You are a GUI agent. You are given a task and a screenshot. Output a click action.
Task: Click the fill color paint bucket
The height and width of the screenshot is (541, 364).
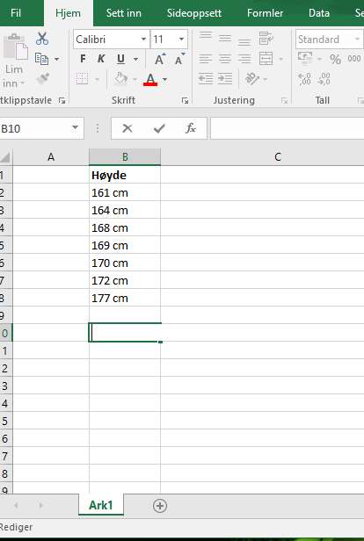tap(120, 79)
